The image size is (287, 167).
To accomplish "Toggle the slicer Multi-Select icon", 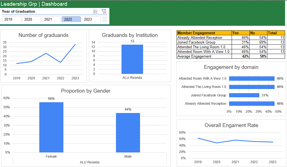I will tap(95, 12).
